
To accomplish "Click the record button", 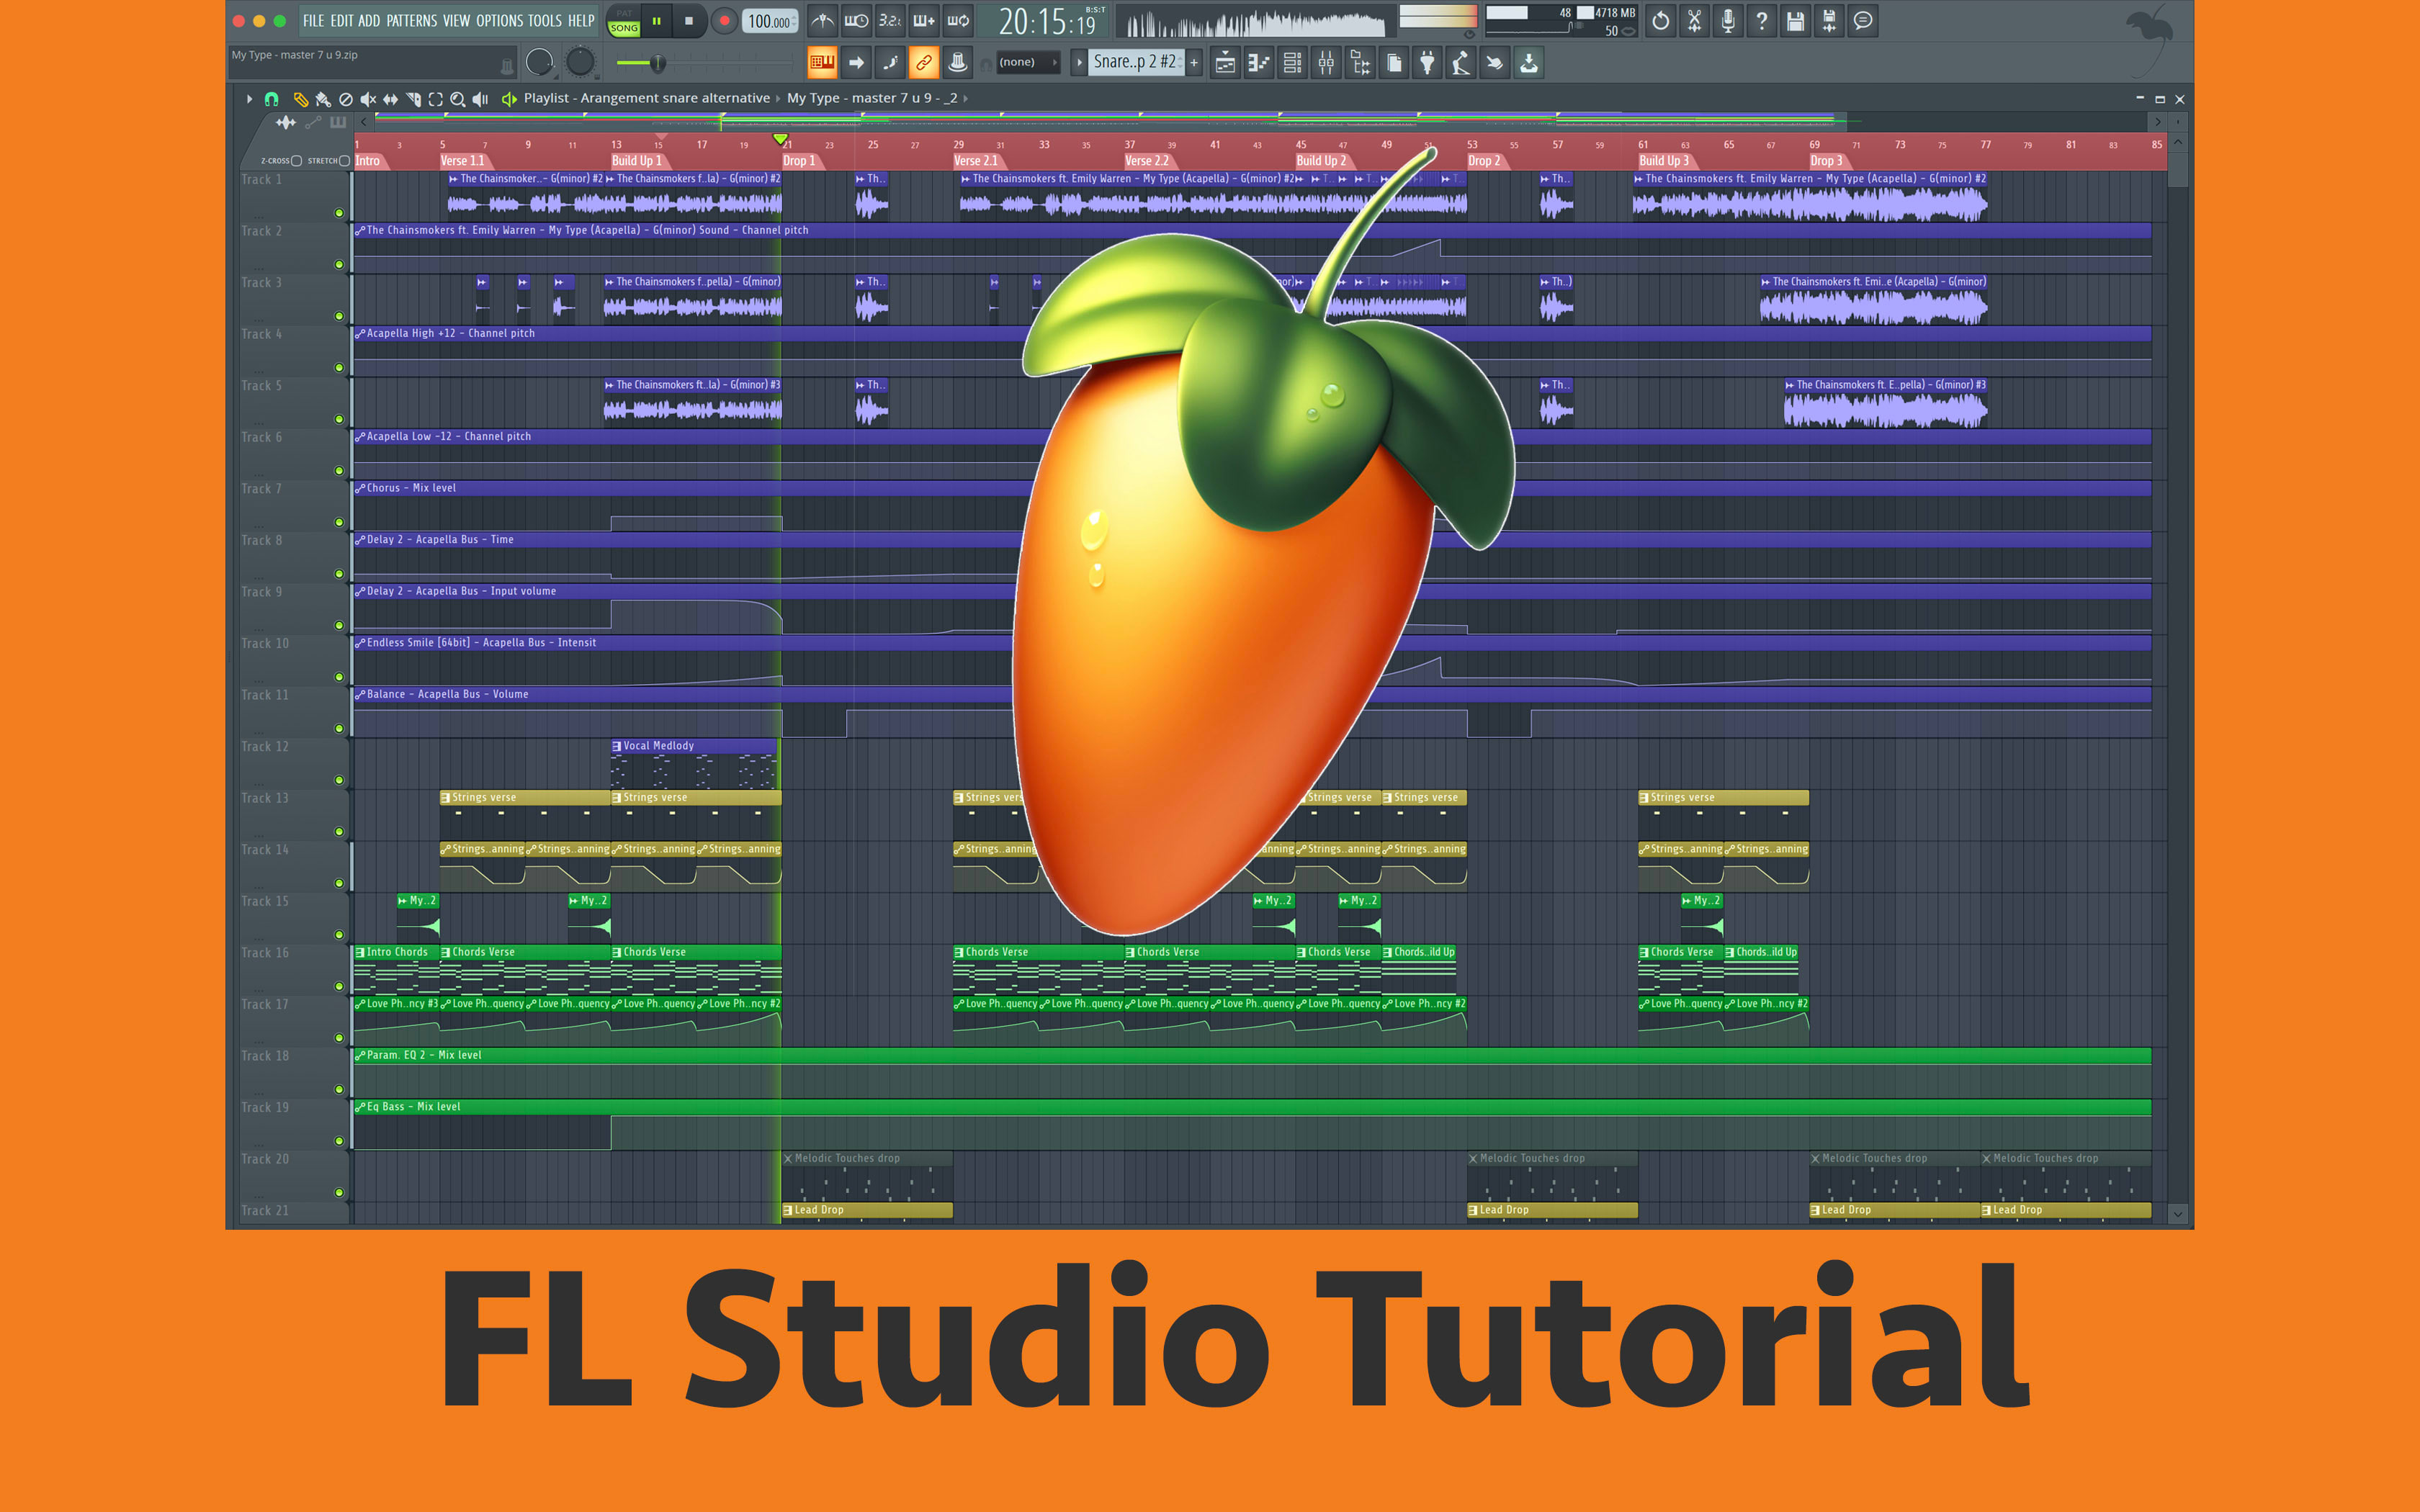I will point(724,20).
